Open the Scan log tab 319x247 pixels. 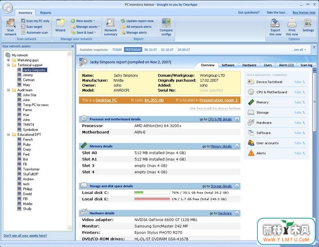coord(306,65)
